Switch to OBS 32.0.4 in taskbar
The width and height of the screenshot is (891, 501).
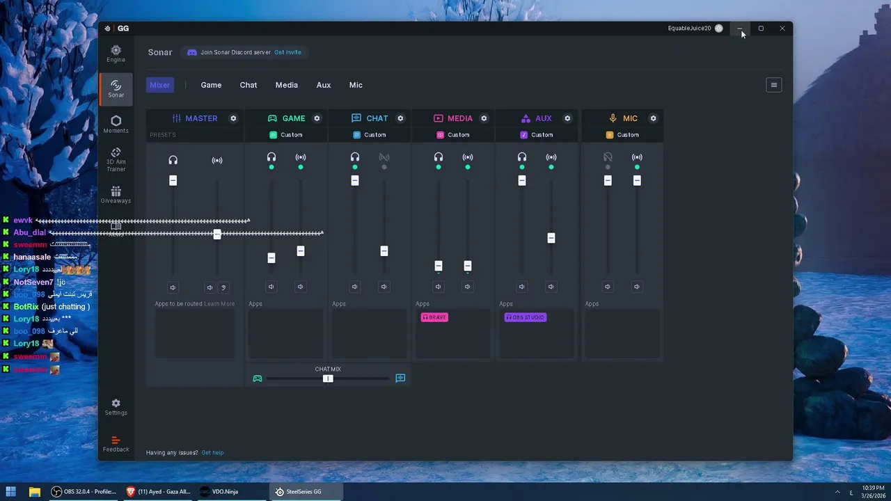(84, 491)
